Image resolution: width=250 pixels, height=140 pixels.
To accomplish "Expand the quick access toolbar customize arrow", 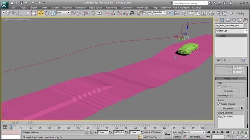I will (44, 3).
